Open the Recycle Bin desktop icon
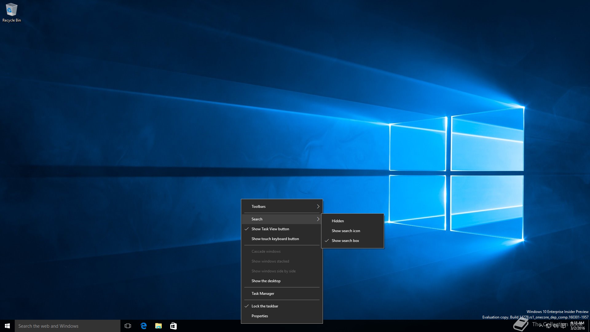This screenshot has height=332, width=590. 12,13
